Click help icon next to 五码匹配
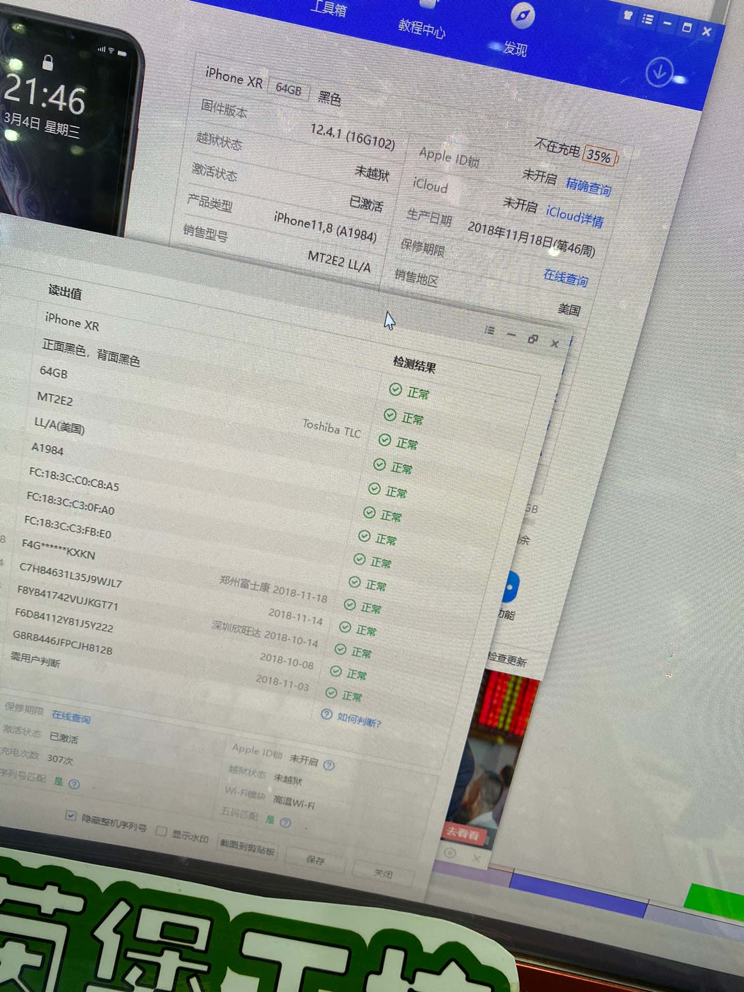This screenshot has height=992, width=744. pos(285,822)
